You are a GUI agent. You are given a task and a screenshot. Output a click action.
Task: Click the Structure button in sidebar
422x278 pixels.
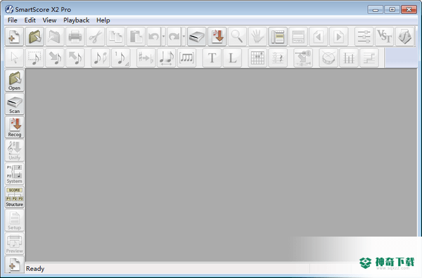point(15,197)
